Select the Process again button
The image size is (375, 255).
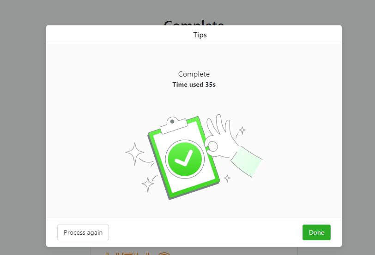(x=83, y=232)
